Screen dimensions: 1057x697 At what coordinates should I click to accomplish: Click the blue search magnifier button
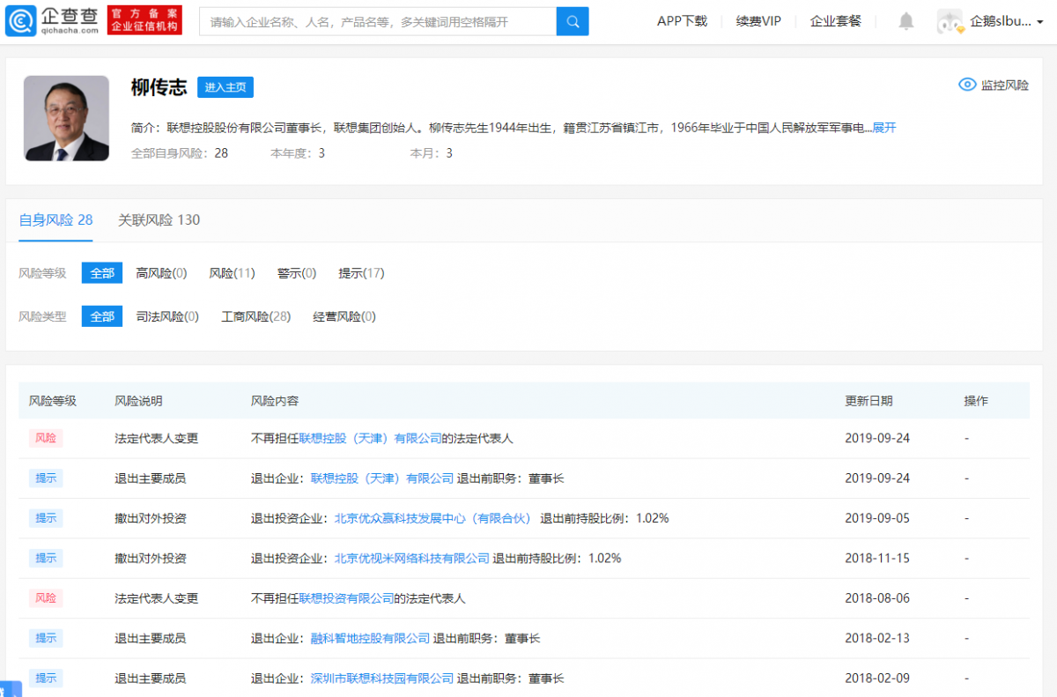tap(573, 21)
